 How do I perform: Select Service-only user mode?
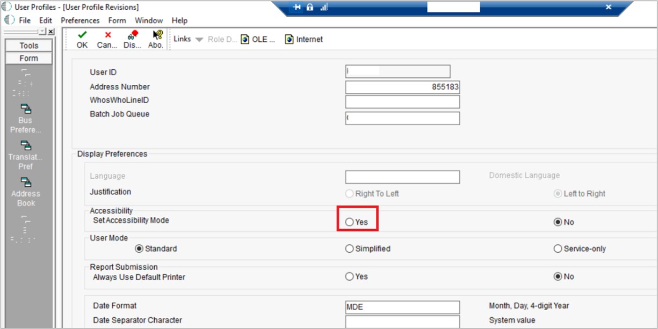coord(558,248)
